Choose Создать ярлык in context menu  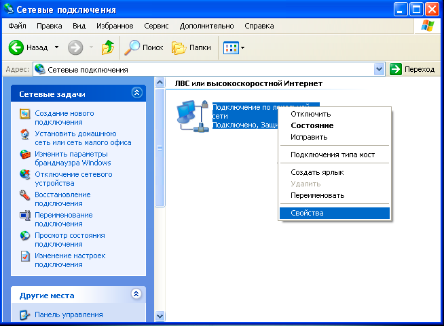tap(335, 172)
